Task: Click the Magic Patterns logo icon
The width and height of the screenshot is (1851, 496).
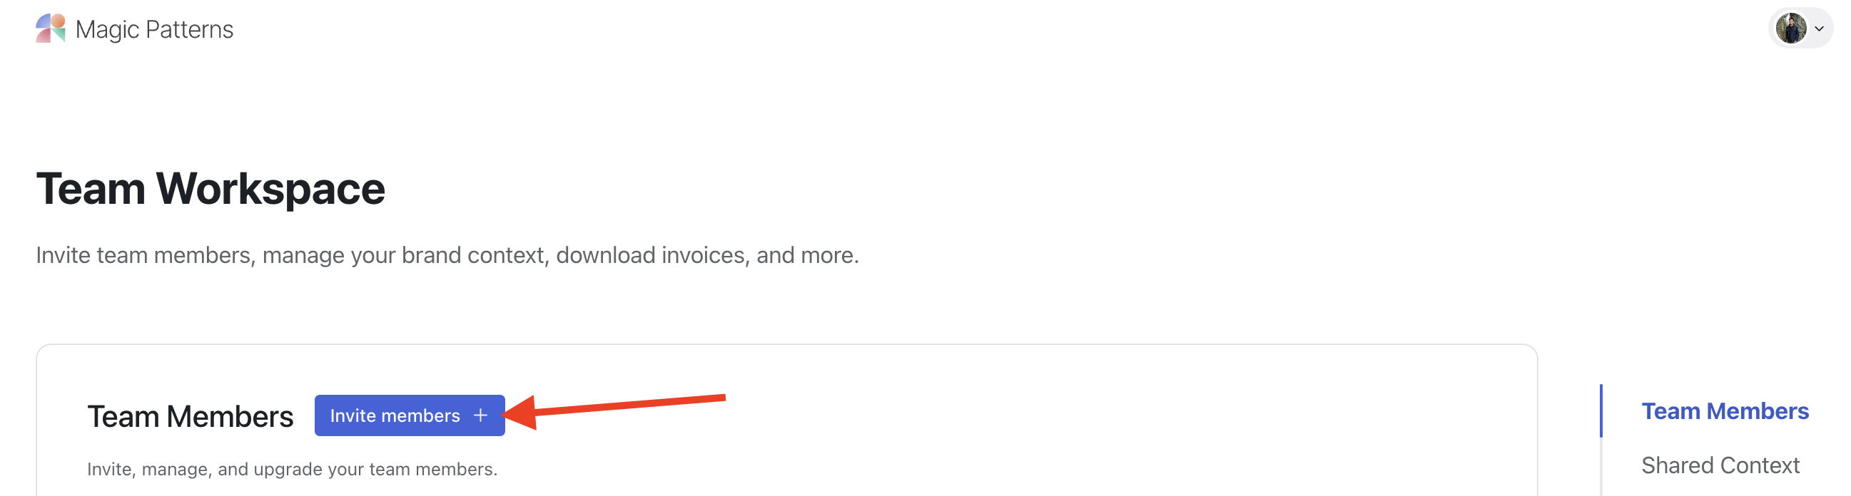Action: click(50, 29)
